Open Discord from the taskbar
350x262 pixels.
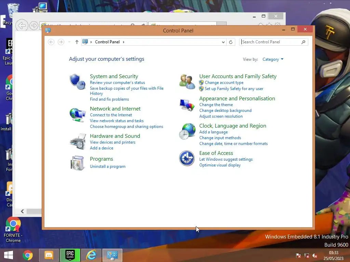click(49, 255)
